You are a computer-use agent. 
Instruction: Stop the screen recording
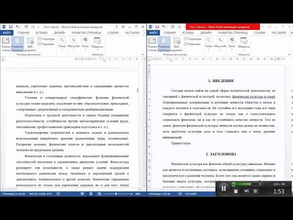pyautogui.click(x=236, y=191)
